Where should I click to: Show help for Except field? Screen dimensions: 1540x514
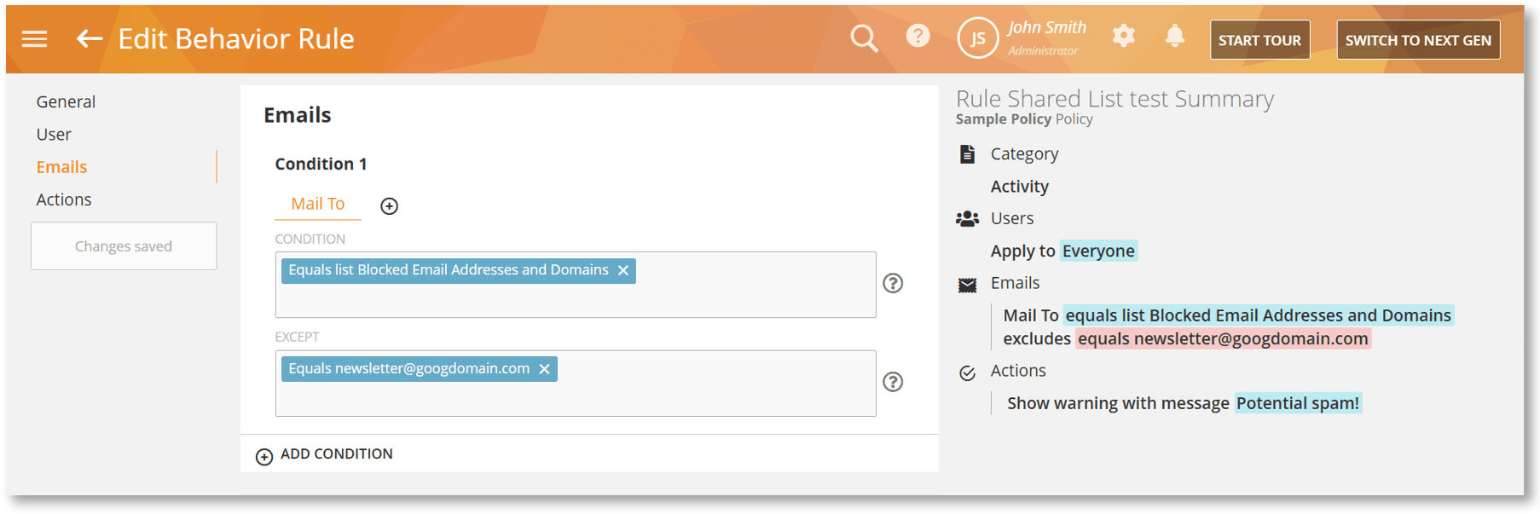pyautogui.click(x=892, y=382)
